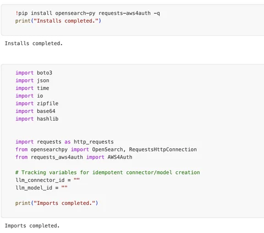The height and width of the screenshot is (233, 264).
Task: Select the import hashlib line
Action: [x=37, y=119]
